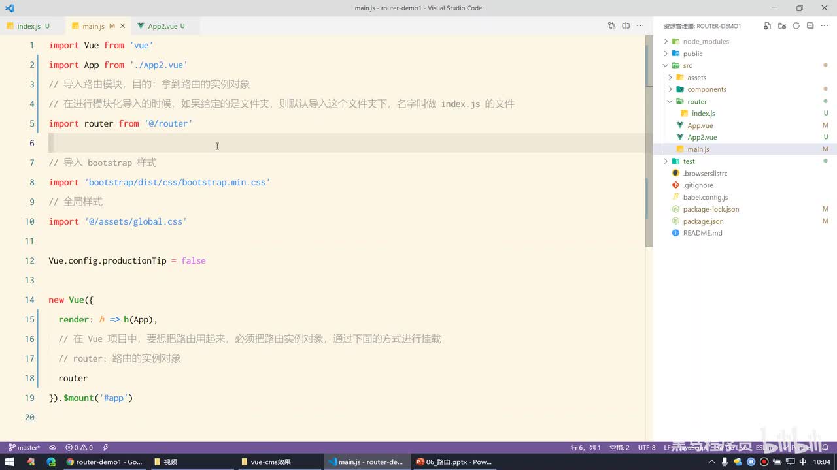This screenshot has width=837, height=470.
Task: Click the VS Code logo in title bar
Action: (9, 8)
